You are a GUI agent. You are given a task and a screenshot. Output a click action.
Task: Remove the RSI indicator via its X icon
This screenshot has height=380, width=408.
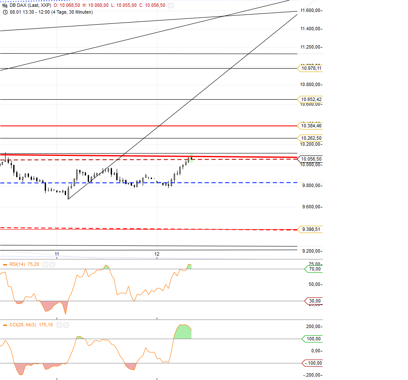tap(52, 264)
